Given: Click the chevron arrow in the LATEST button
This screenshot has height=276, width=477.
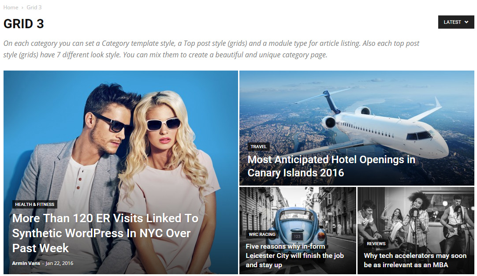Looking at the screenshot, I should (x=467, y=22).
